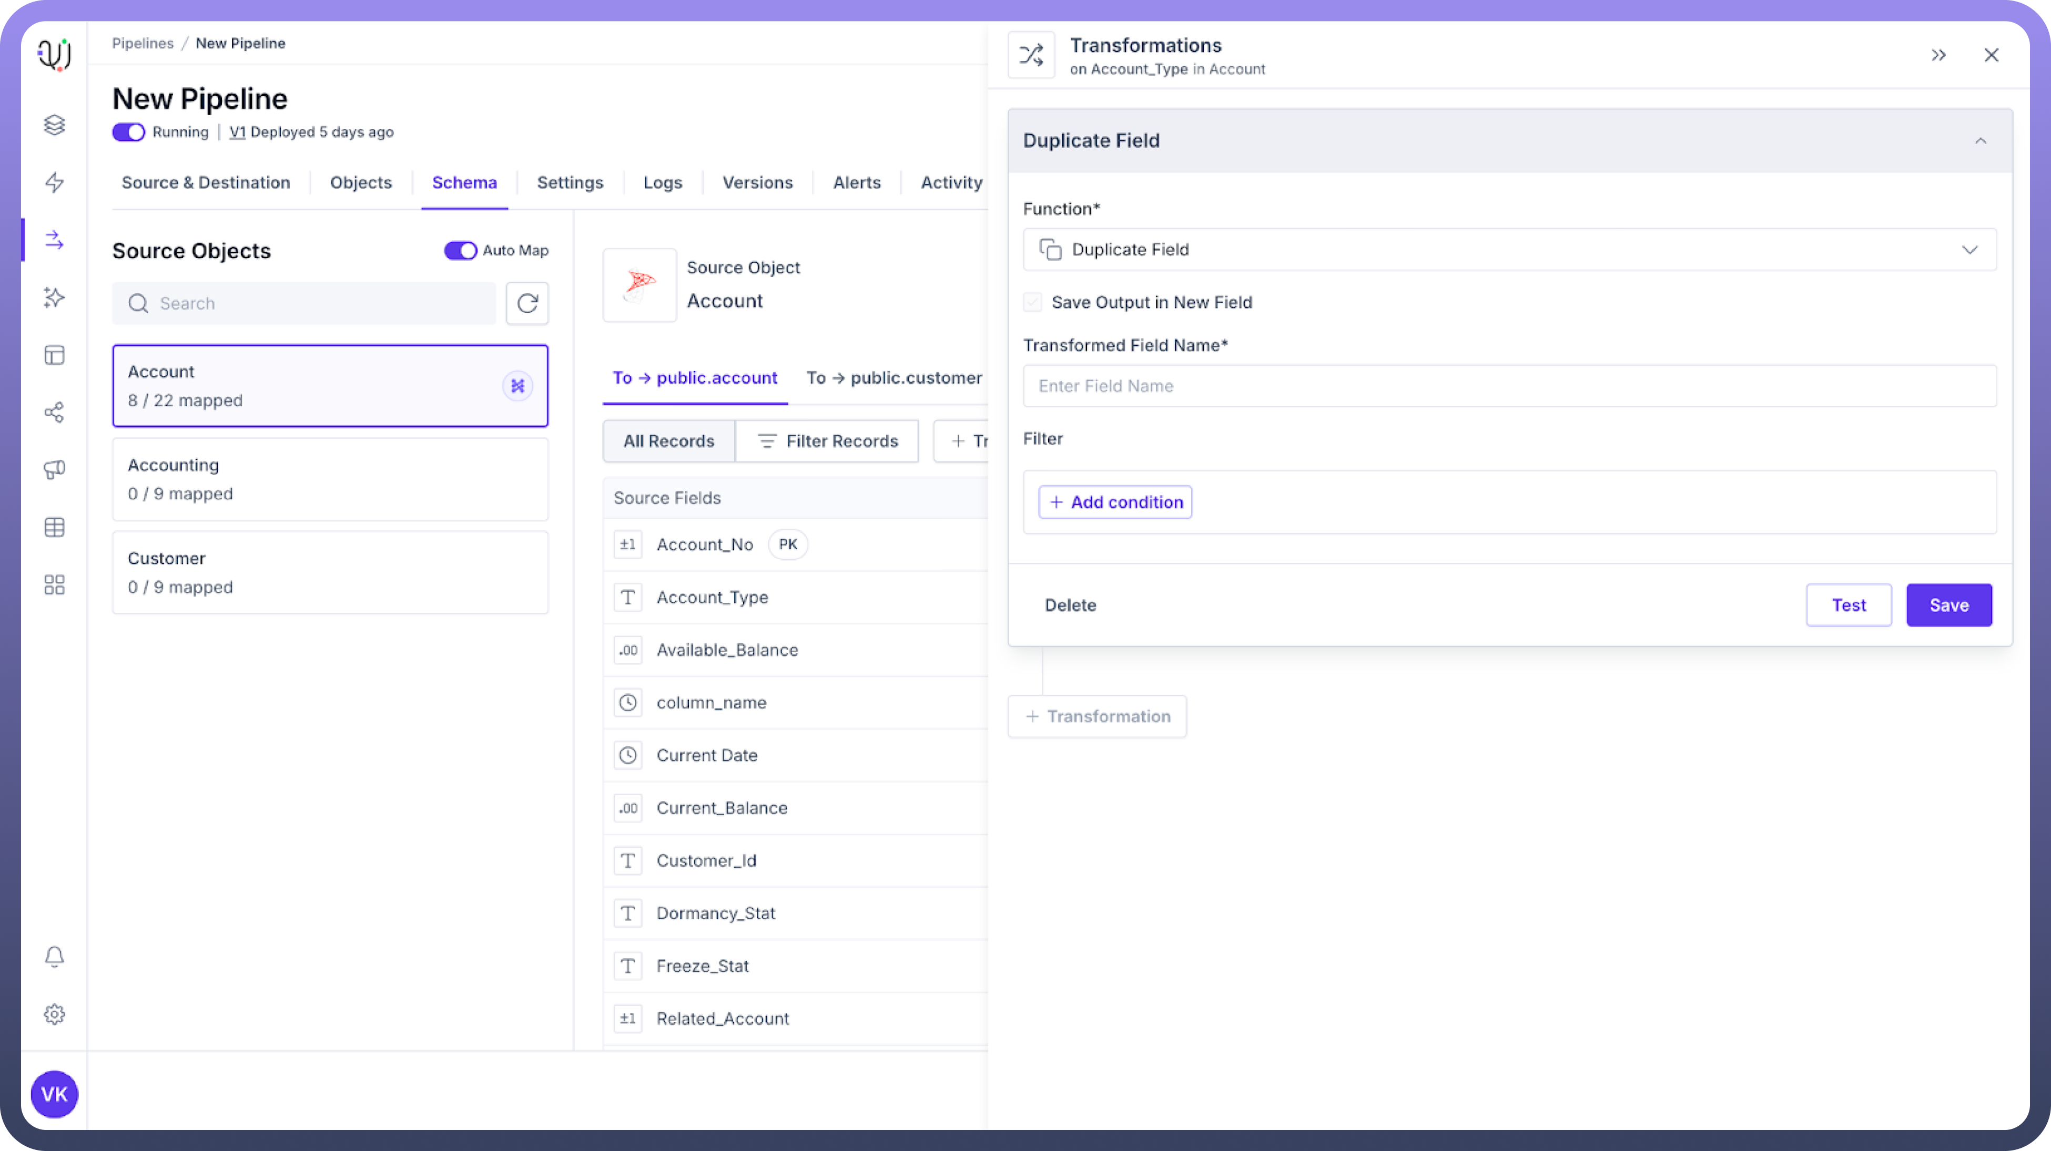2051x1151 pixels.
Task: Switch to the Settings tab
Action: 570,182
